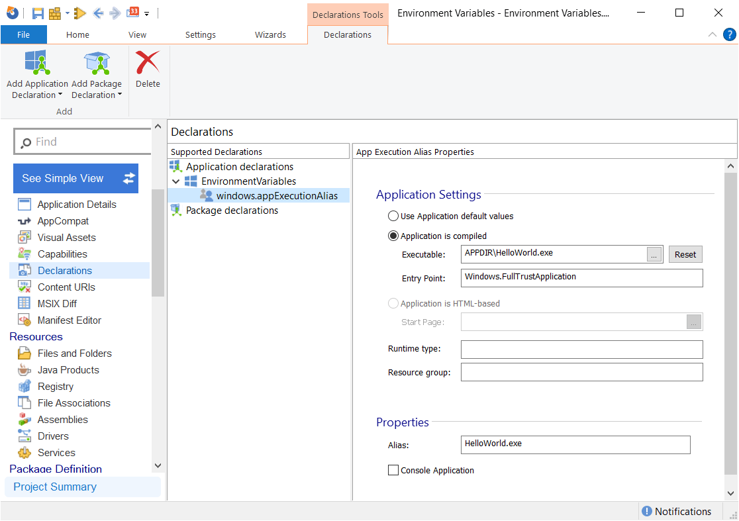Go to Registry resources page
739x521 pixels.
pyautogui.click(x=55, y=387)
